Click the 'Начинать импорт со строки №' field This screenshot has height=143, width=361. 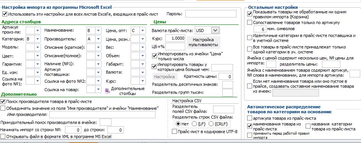click(x=73, y=130)
